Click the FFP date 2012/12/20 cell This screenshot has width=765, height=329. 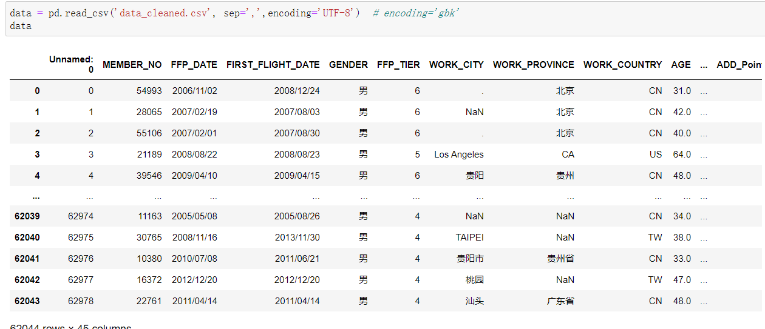click(x=194, y=280)
